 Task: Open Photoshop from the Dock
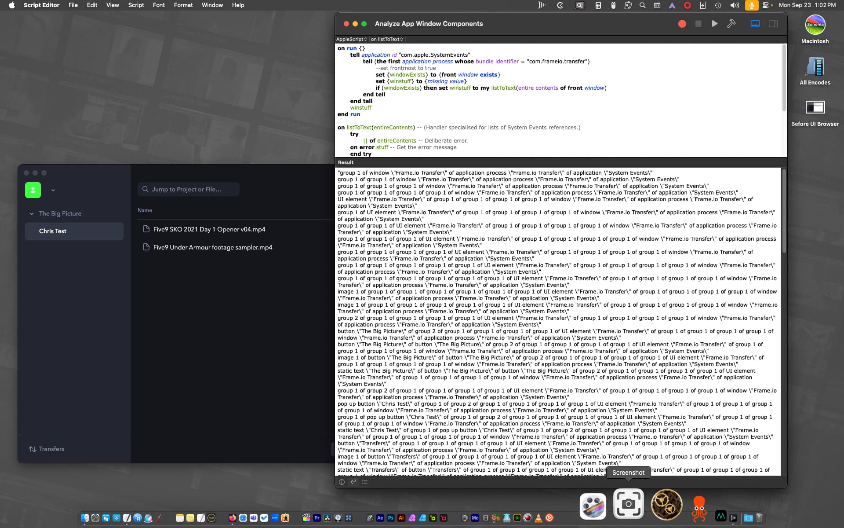point(391,518)
